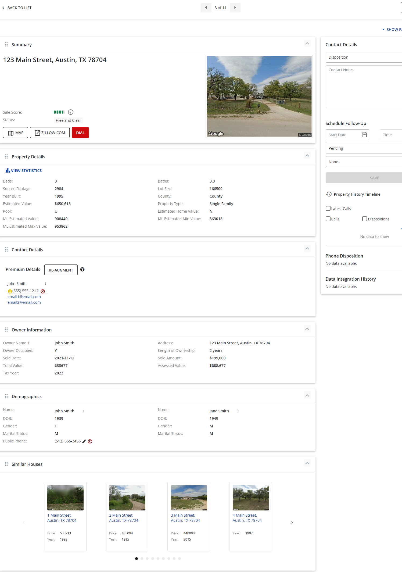Click the edit pencil next to public phone
The height and width of the screenshot is (572, 402).
tap(84, 441)
